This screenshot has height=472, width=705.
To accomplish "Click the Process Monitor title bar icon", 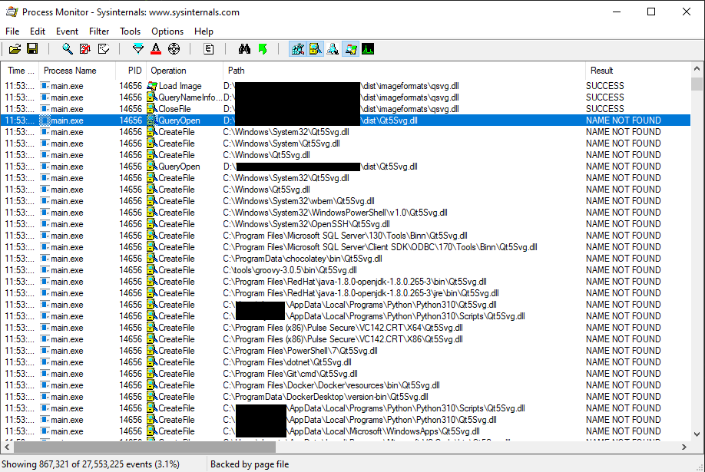I will point(12,12).
